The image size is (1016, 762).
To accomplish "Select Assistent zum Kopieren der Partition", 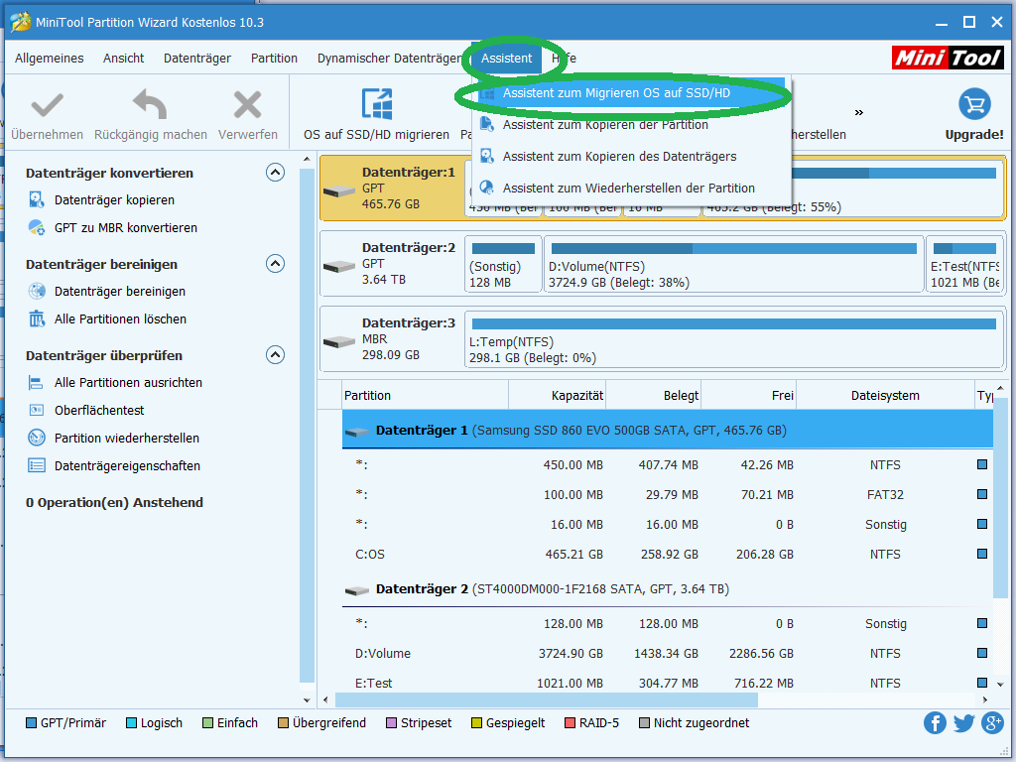I will [x=605, y=125].
